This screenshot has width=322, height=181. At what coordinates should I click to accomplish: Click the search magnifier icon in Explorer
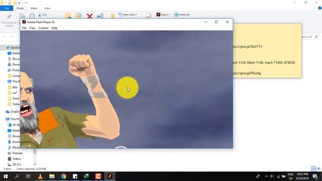[x=316, y=37]
